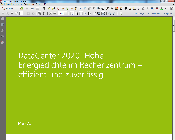Click the email envelope icon
The image size is (175, 140).
(37, 8)
